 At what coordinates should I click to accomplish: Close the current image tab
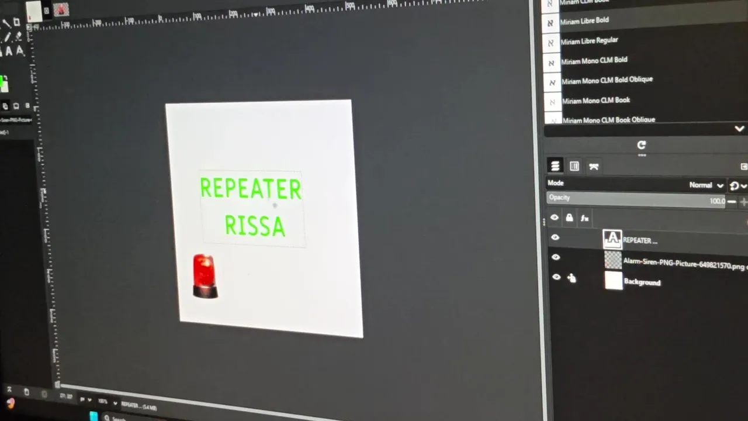click(x=46, y=11)
